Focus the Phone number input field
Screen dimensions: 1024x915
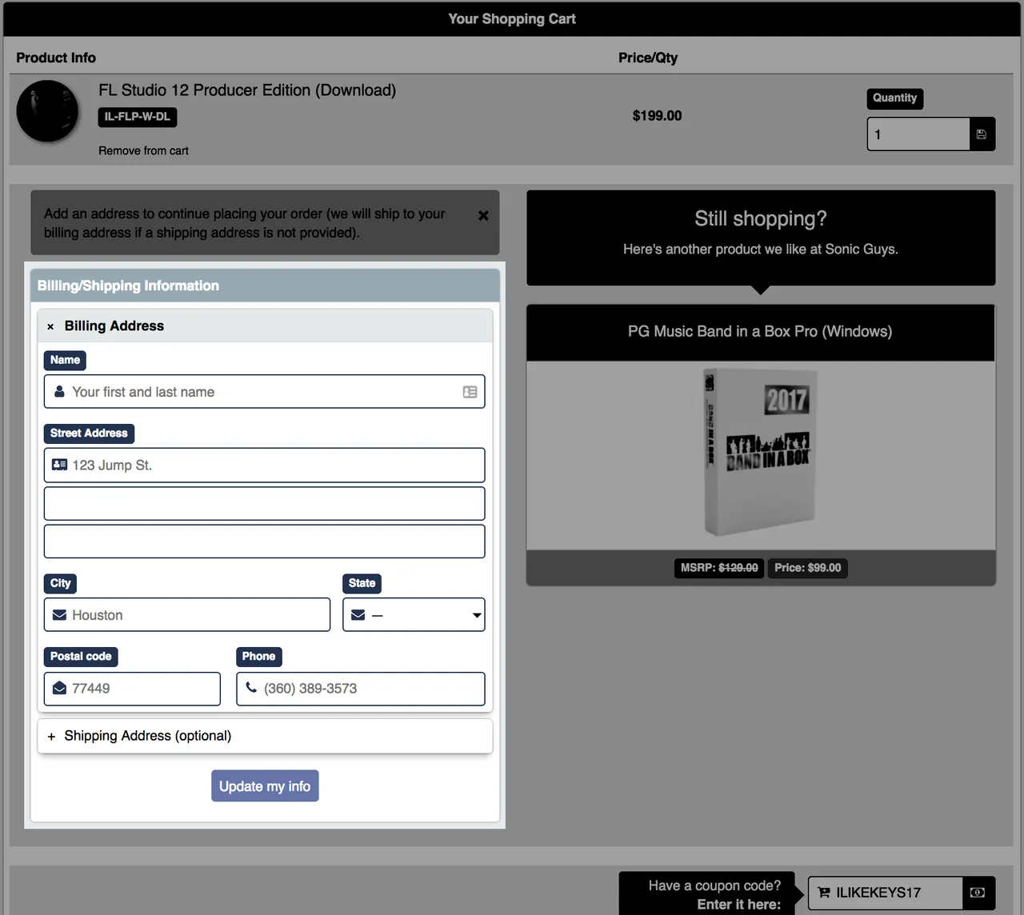point(361,689)
